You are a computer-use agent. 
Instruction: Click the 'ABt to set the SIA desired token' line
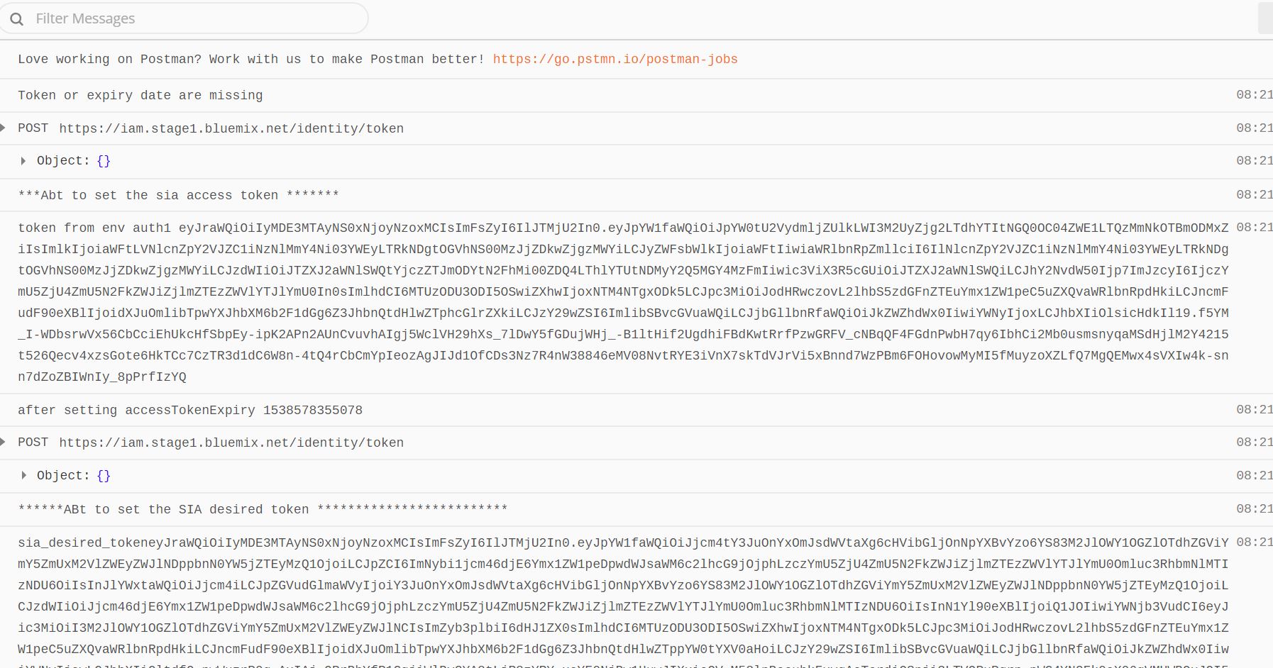263,509
